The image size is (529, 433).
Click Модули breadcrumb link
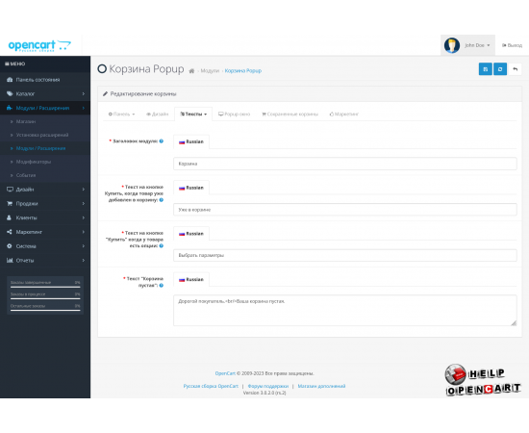pyautogui.click(x=210, y=71)
